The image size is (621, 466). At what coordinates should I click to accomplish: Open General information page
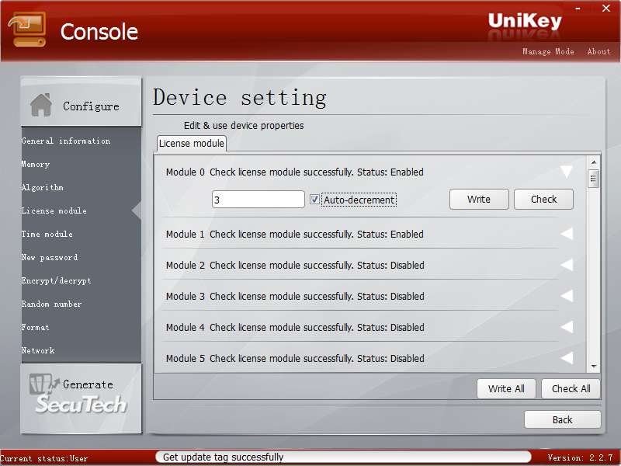[x=66, y=141]
